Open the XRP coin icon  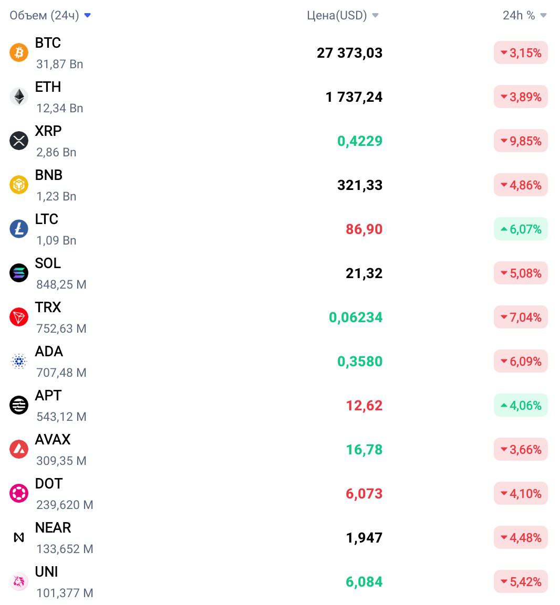(x=19, y=141)
